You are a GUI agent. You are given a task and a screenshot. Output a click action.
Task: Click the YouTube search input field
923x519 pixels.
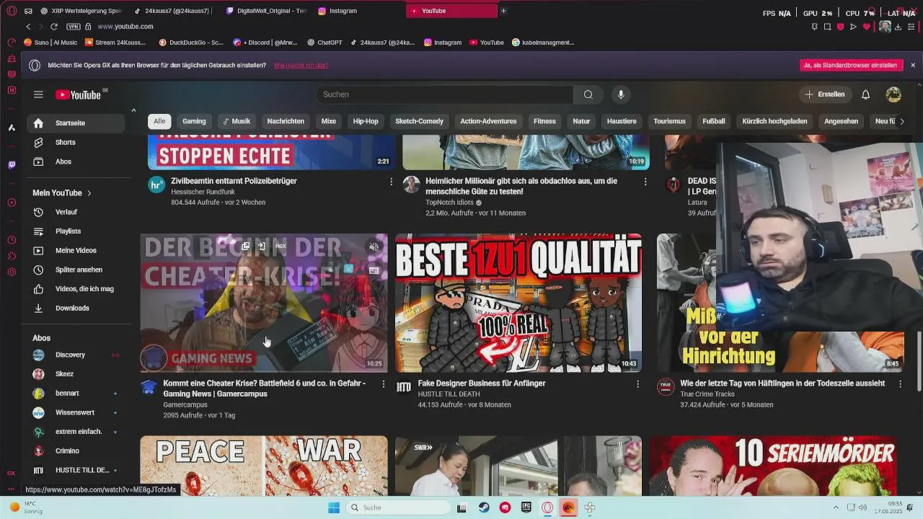[444, 94]
